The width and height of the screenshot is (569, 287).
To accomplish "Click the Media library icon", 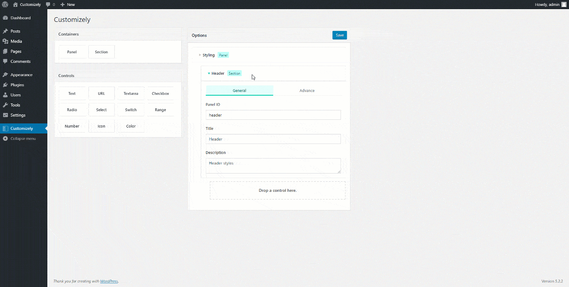I will click(5, 41).
